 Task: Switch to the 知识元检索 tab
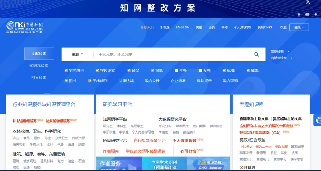[39, 65]
